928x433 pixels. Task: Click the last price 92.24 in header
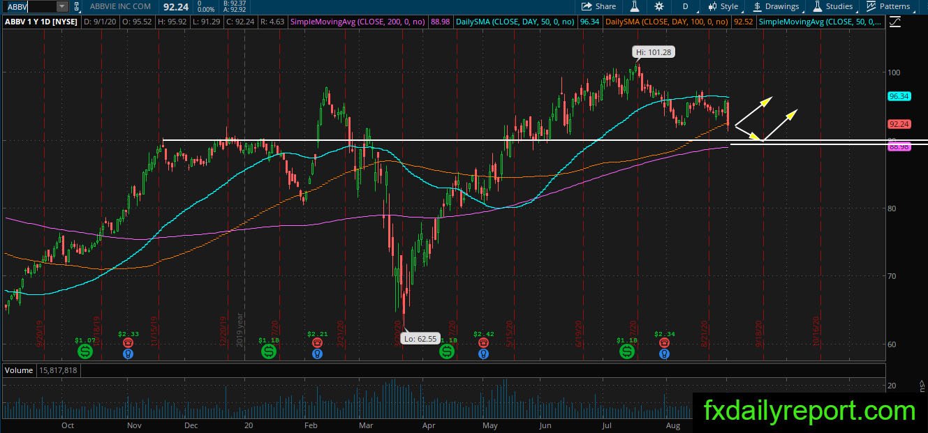pos(175,6)
